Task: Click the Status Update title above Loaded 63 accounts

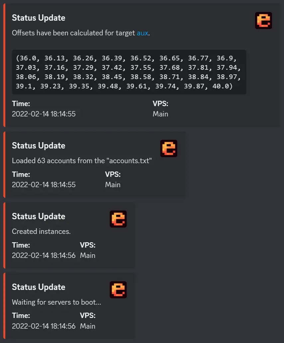Action: [39, 145]
